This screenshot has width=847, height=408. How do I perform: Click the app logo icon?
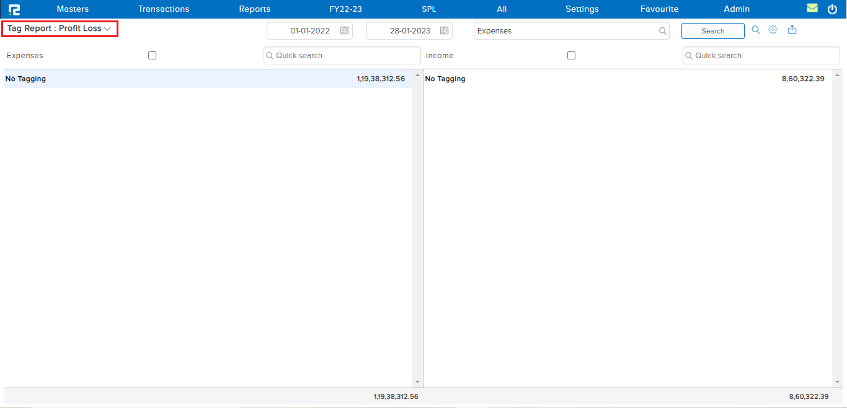[x=14, y=9]
